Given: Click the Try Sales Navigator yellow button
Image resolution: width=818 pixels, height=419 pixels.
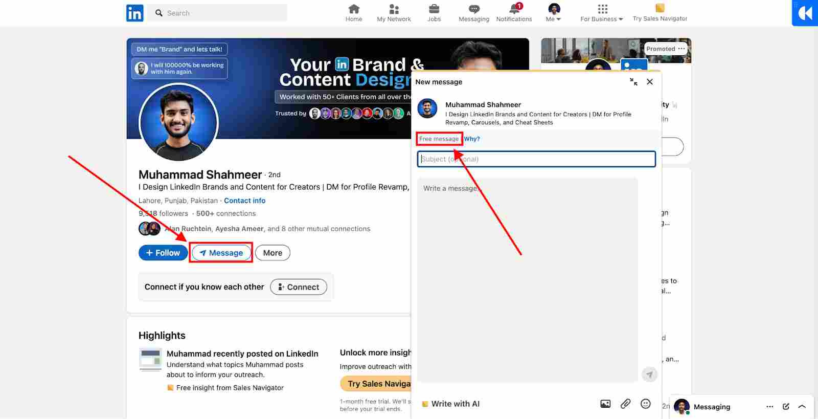Looking at the screenshot, I should 376,384.
